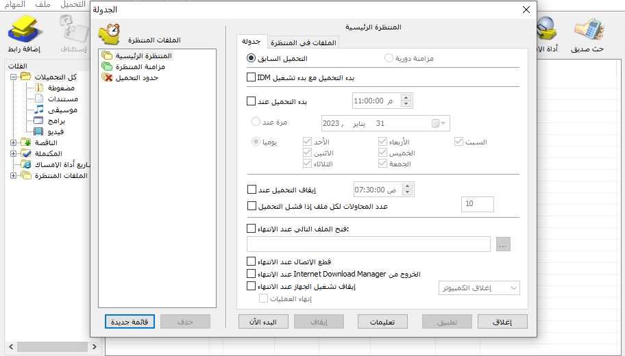Select the previous download radio button
625x356 pixels.
251,58
